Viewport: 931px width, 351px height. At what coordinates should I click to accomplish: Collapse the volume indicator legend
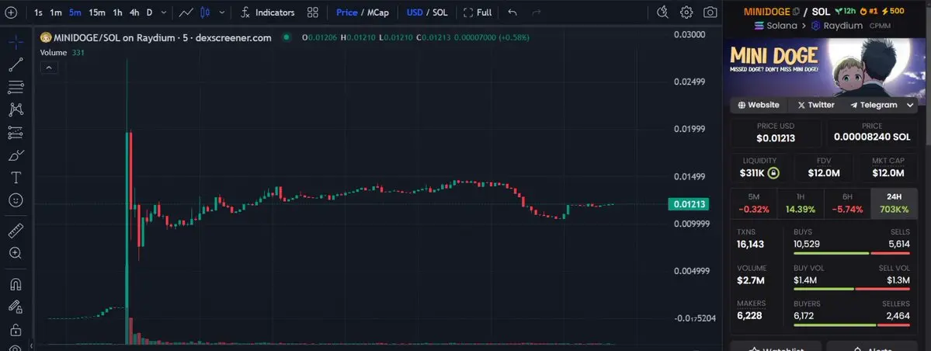click(49, 68)
